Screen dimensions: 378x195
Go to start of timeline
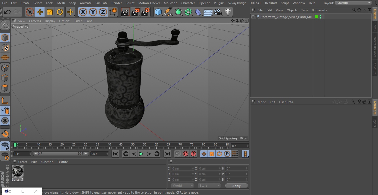pyautogui.click(x=115, y=154)
